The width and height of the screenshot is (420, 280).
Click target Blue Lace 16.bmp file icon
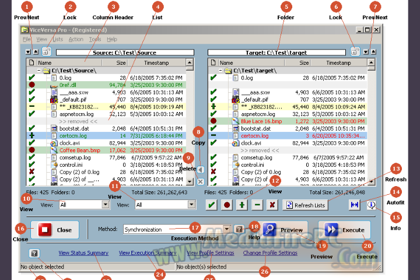click(236, 121)
